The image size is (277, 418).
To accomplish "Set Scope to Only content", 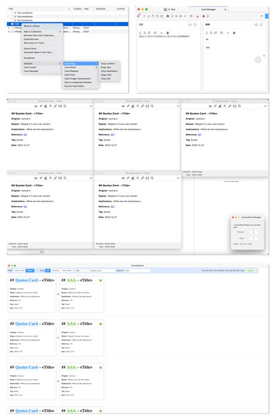I will pos(67,270).
